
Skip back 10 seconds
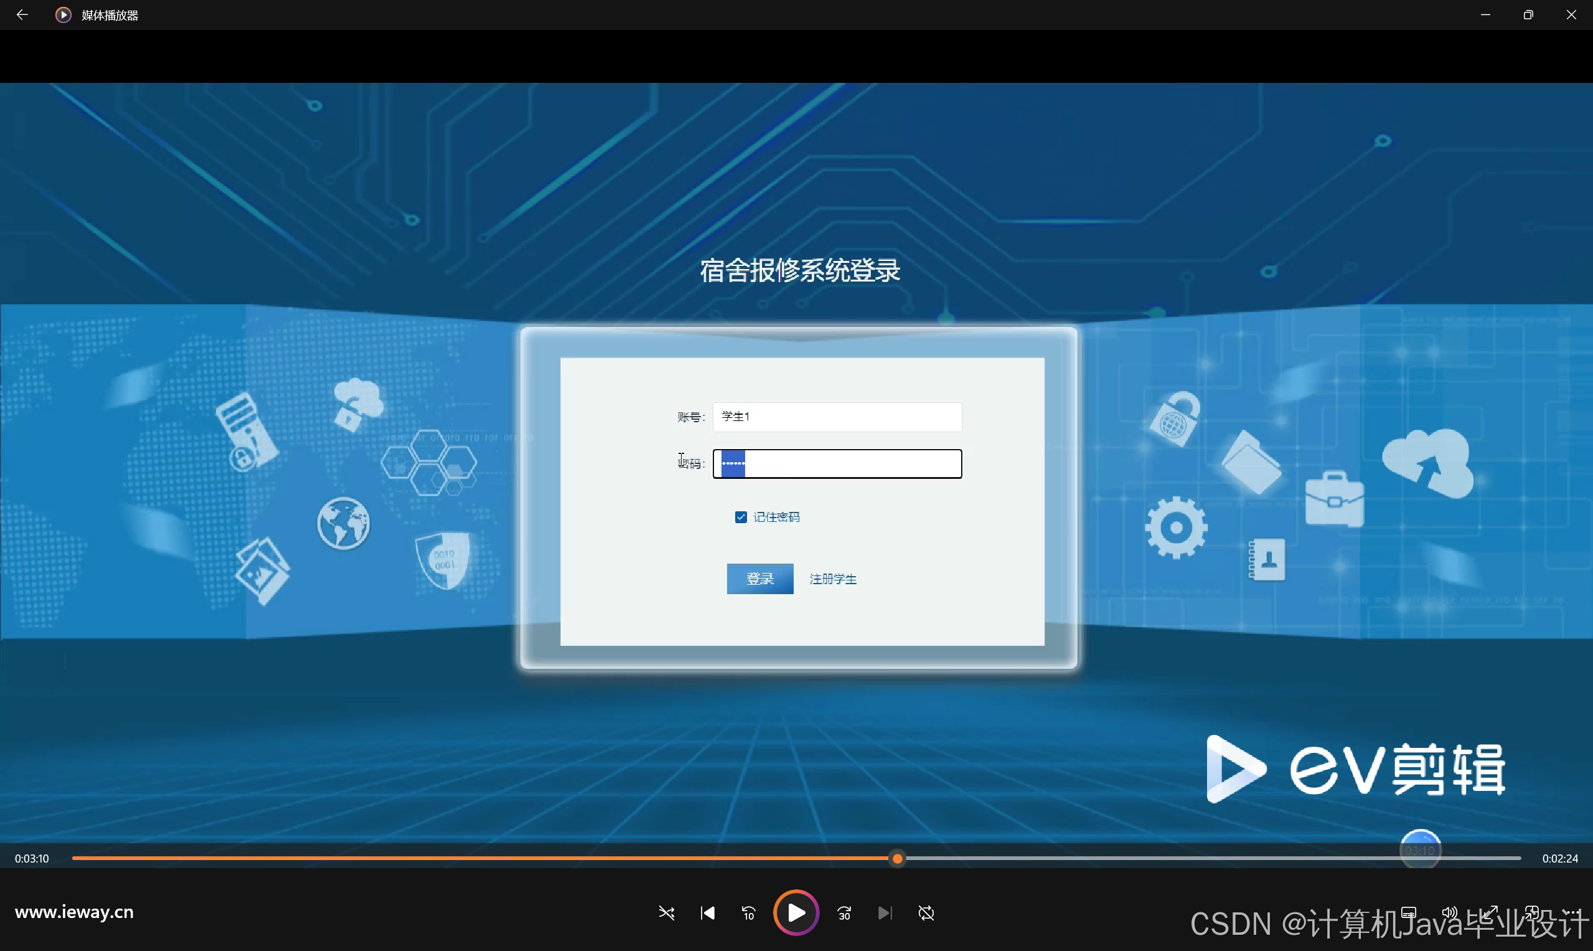coord(748,912)
